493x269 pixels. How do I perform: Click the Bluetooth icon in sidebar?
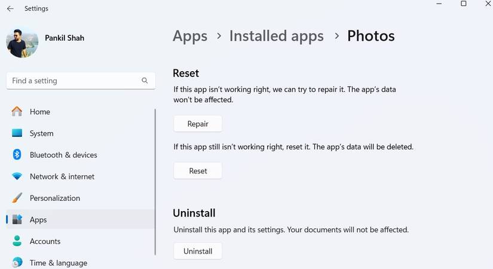pos(17,154)
